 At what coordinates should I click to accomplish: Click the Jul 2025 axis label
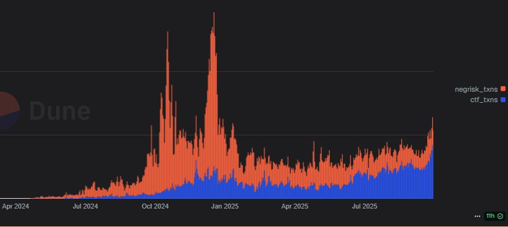pos(364,206)
